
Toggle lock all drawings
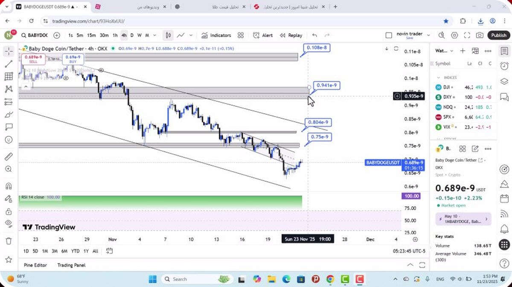click(x=9, y=211)
